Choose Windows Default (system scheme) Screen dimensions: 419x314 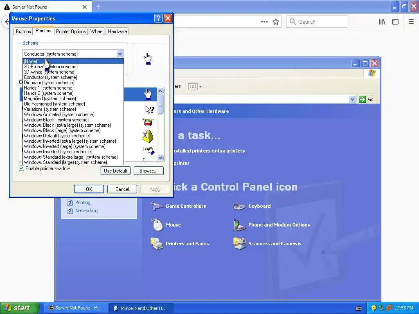tap(73, 136)
